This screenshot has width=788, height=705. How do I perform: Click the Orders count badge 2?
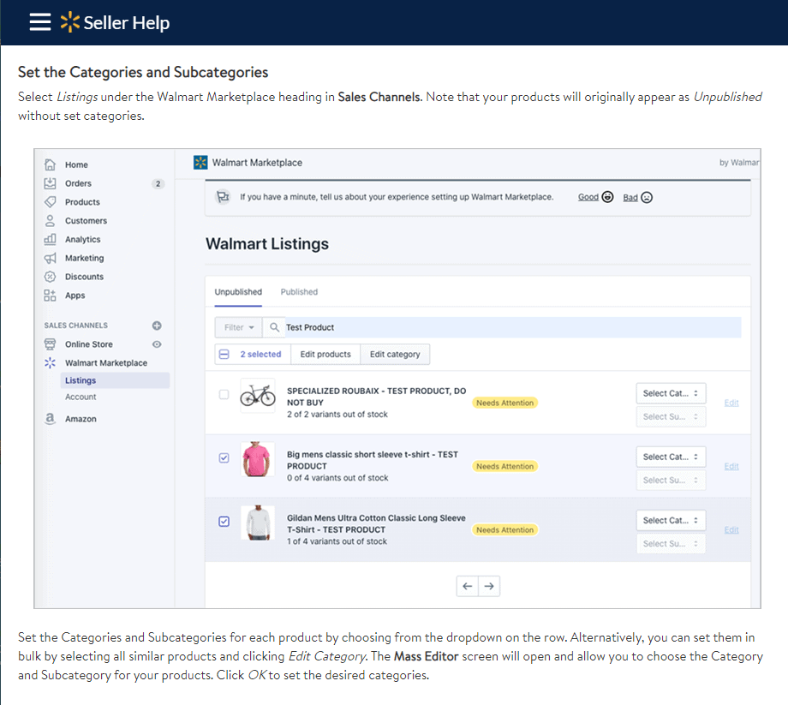pos(158,183)
